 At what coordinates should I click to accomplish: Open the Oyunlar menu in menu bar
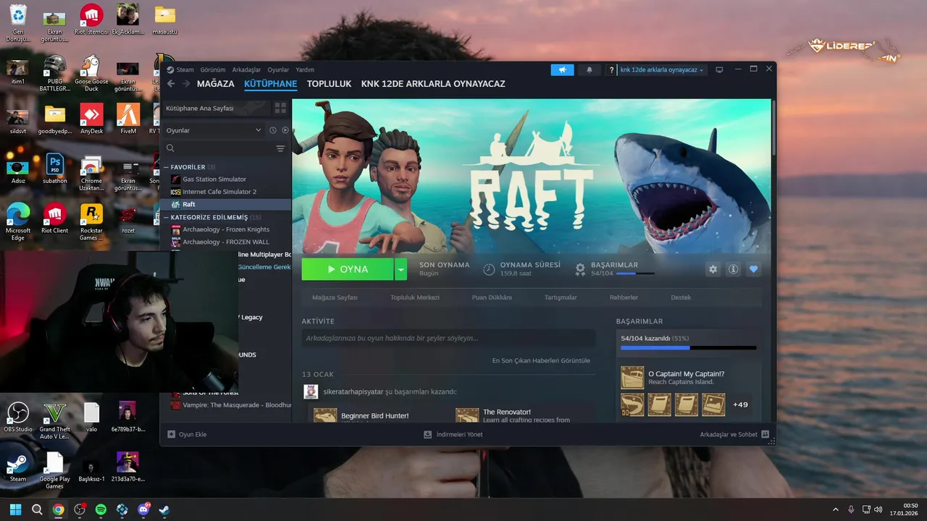[278, 70]
